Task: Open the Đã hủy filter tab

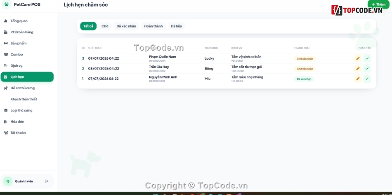Action: pyautogui.click(x=176, y=26)
